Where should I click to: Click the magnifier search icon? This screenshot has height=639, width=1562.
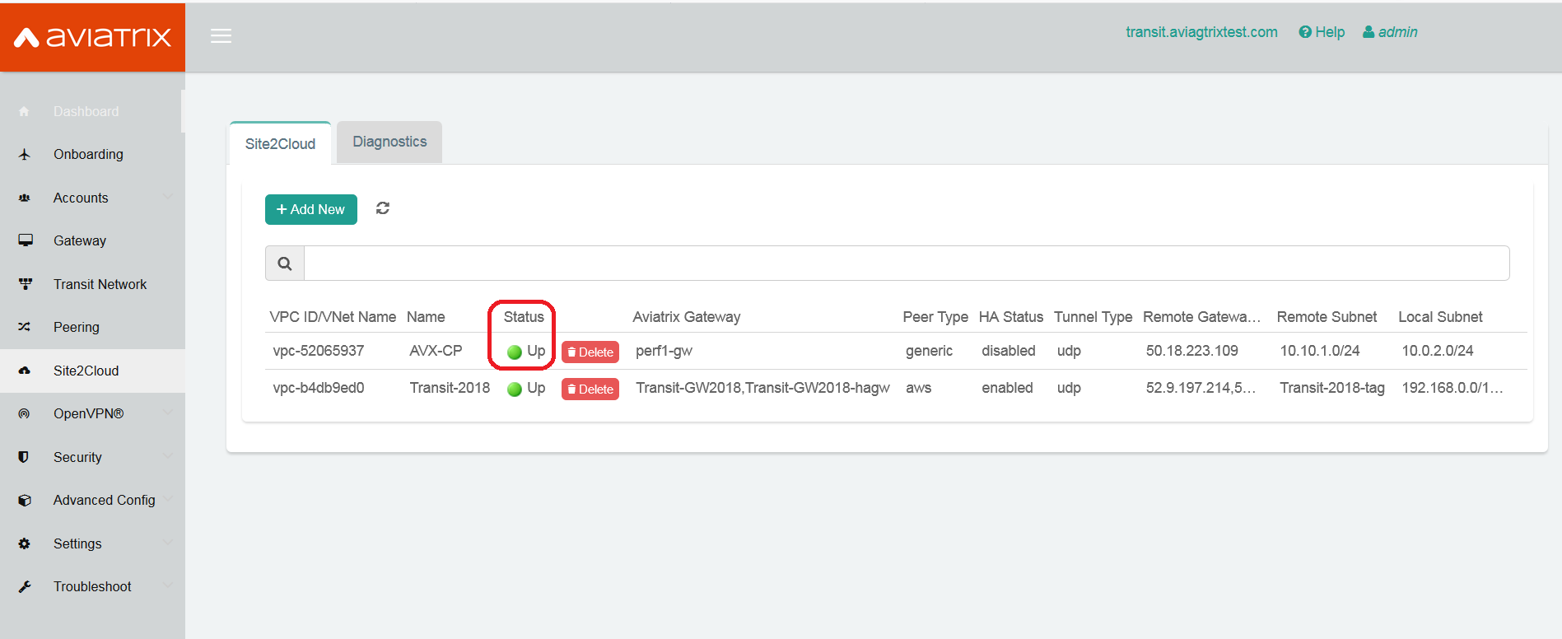point(285,264)
